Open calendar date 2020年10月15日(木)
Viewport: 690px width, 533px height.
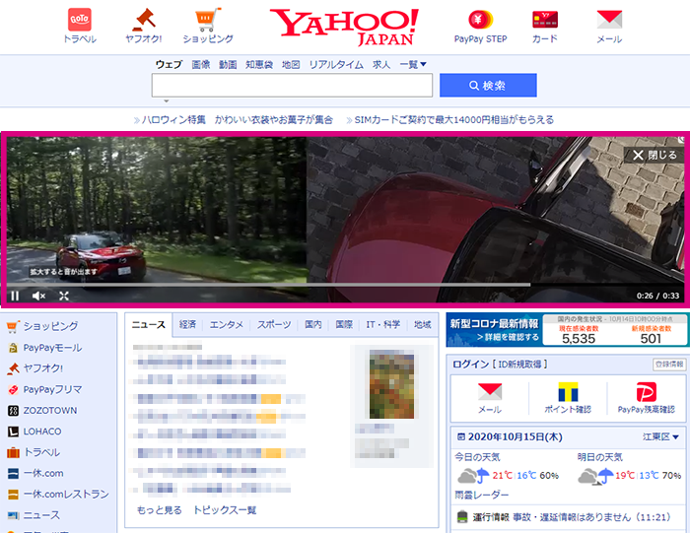point(510,436)
